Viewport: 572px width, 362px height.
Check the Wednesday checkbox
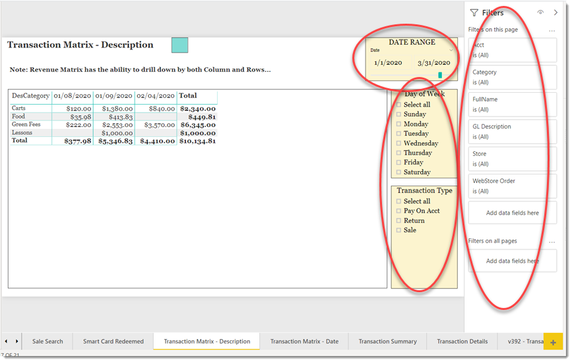[x=398, y=143]
